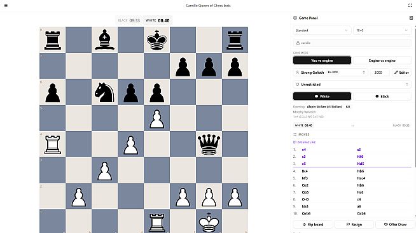The height and width of the screenshot is (233, 416).
Task: Jump to black's move 9... a6
Action: click(359, 206)
